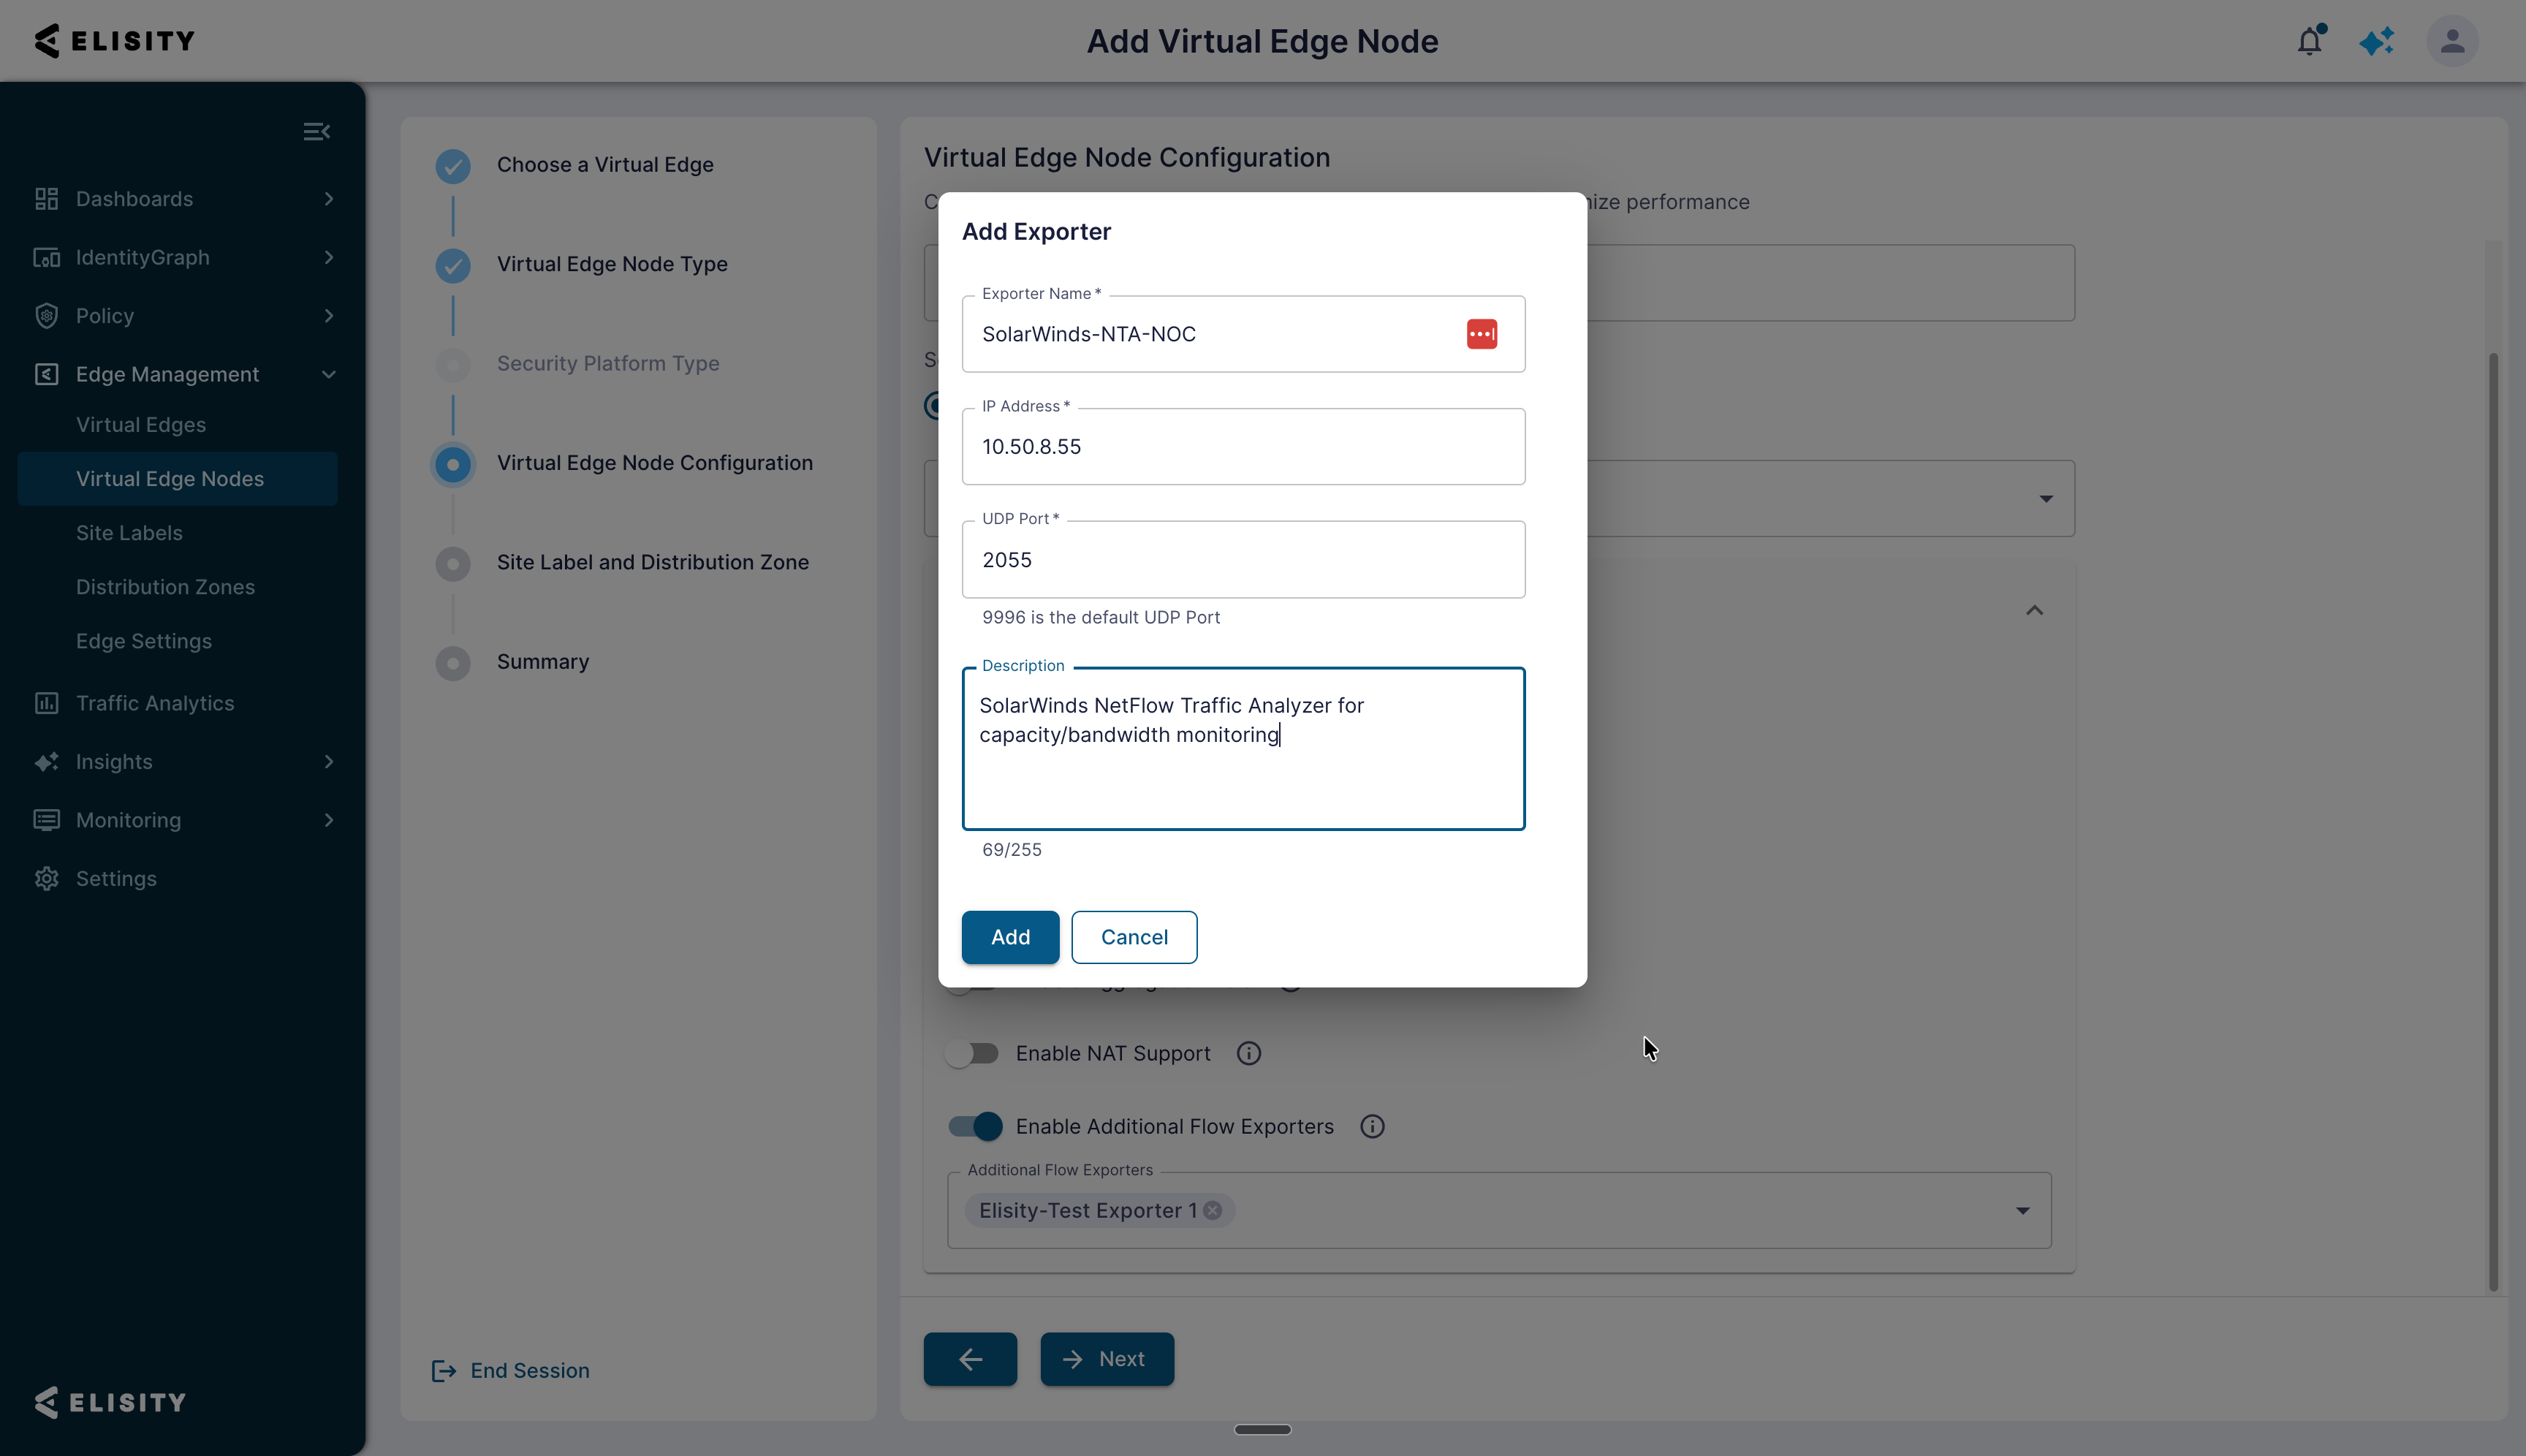
Task: Cancel the Add Exporter dialog
Action: pos(1134,937)
